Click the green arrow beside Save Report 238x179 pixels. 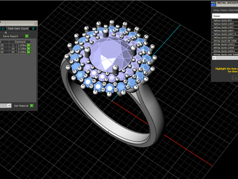(x=27, y=36)
